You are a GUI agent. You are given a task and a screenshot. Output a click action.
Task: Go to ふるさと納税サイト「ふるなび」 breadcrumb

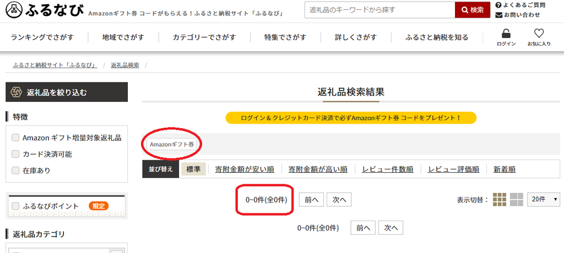55,65
